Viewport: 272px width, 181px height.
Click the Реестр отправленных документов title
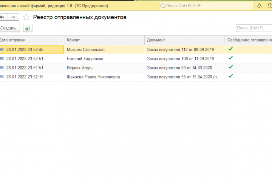[x=80, y=17]
